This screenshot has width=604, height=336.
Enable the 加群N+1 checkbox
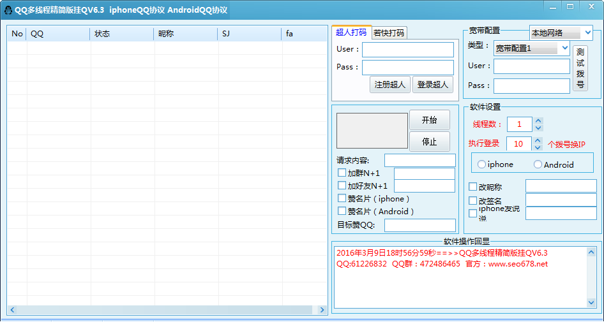(342, 172)
